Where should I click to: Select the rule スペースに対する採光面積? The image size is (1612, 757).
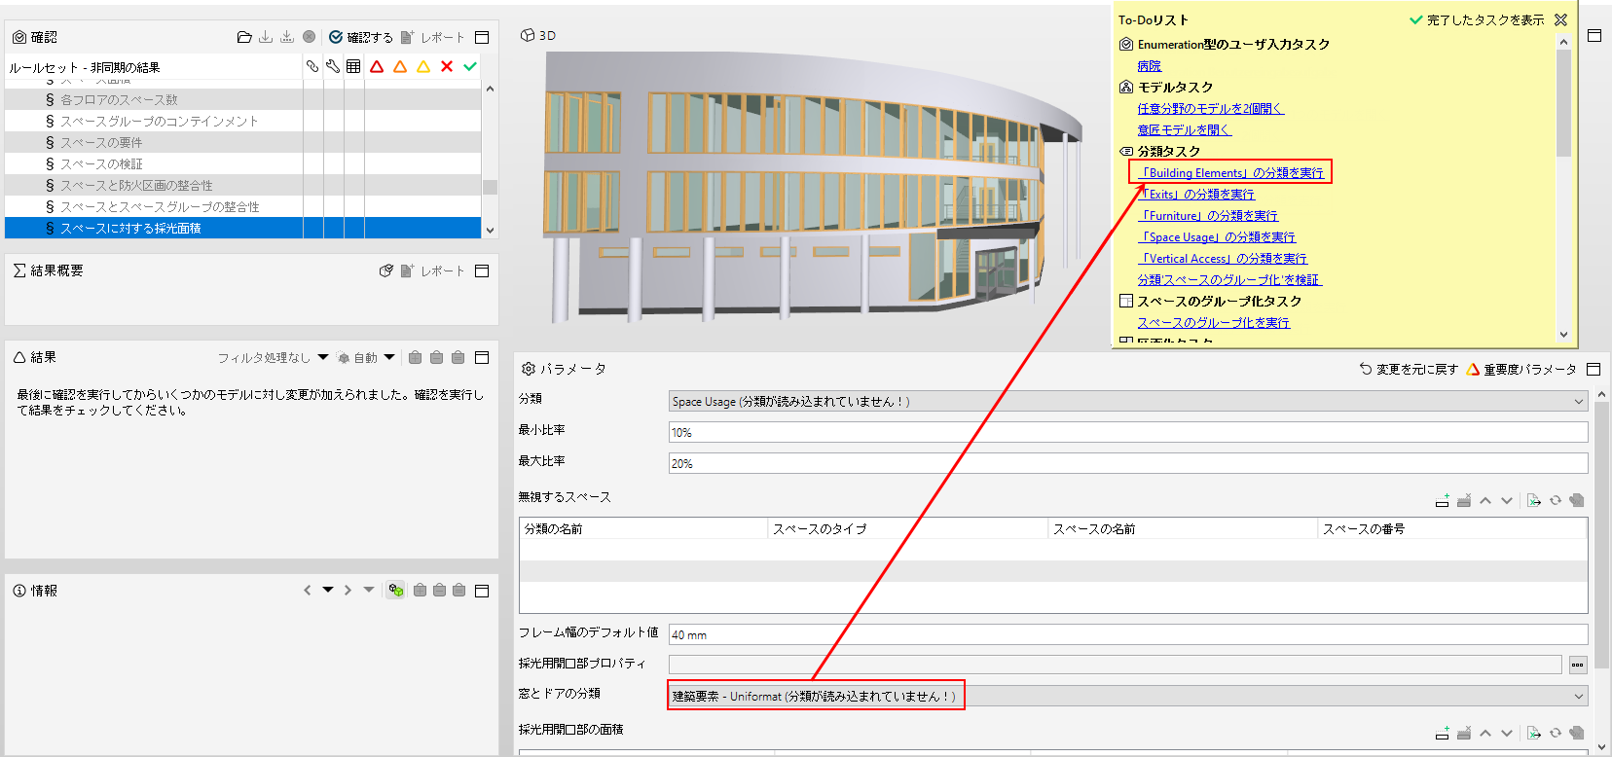[242, 228]
